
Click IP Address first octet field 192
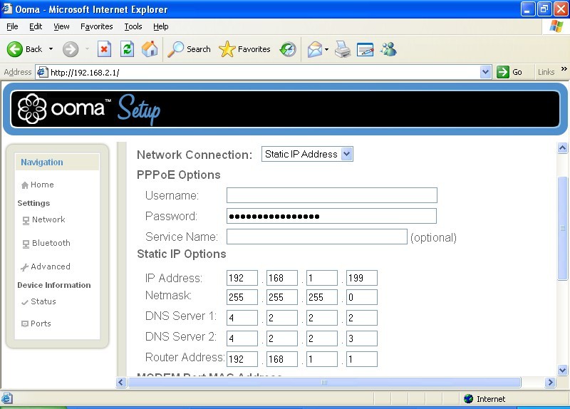(242, 278)
